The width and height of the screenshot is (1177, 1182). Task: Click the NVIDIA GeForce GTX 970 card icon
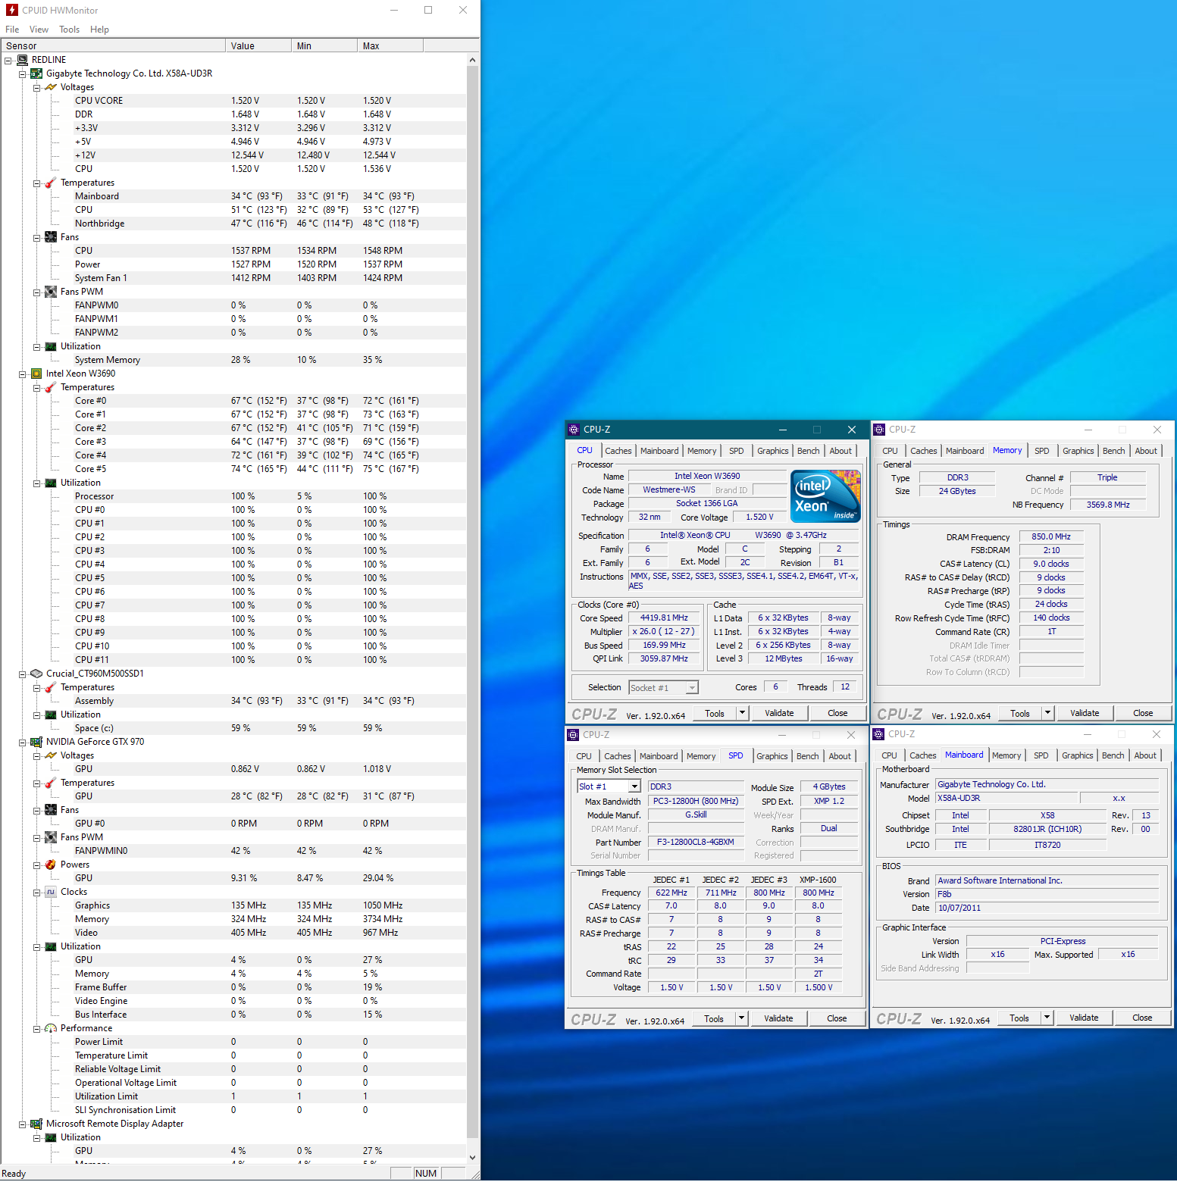click(x=36, y=742)
